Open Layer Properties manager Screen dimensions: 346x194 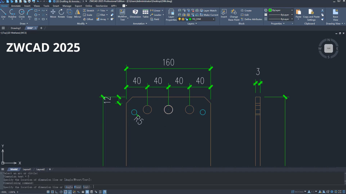(x=171, y=15)
